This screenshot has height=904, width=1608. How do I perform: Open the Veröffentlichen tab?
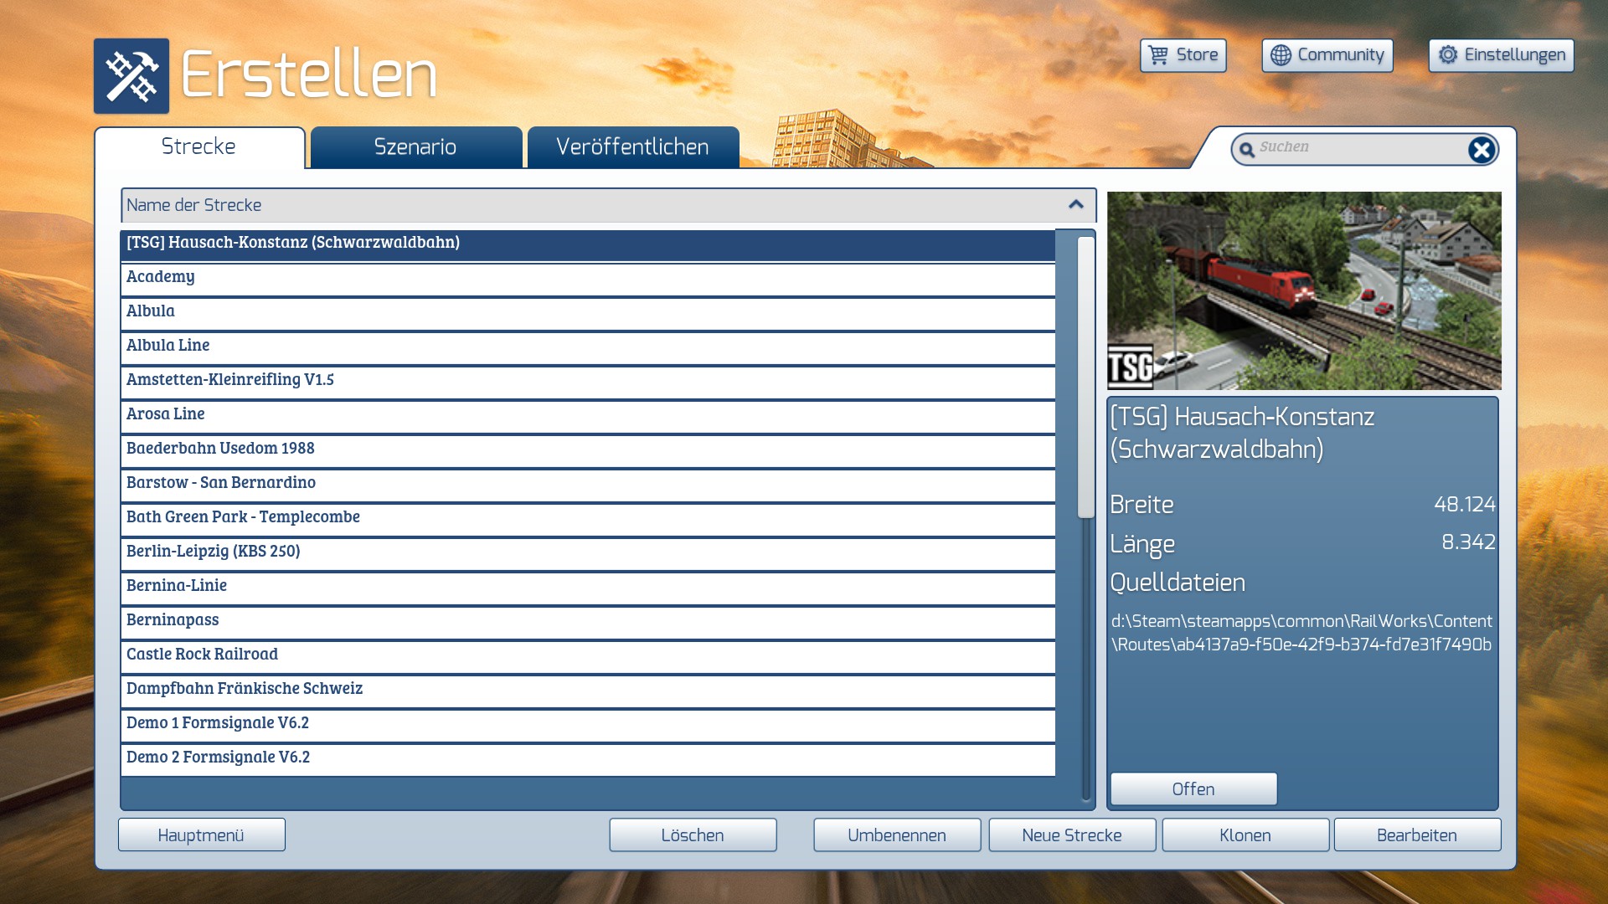coord(632,147)
